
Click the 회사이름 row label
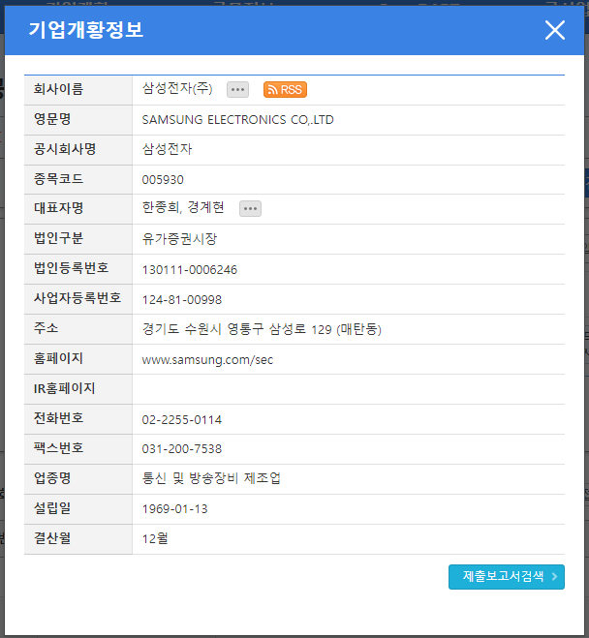click(x=59, y=89)
